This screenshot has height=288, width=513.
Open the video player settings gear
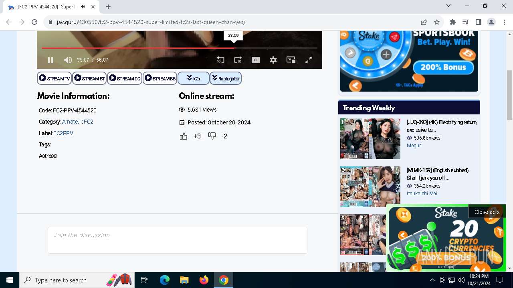(273, 60)
